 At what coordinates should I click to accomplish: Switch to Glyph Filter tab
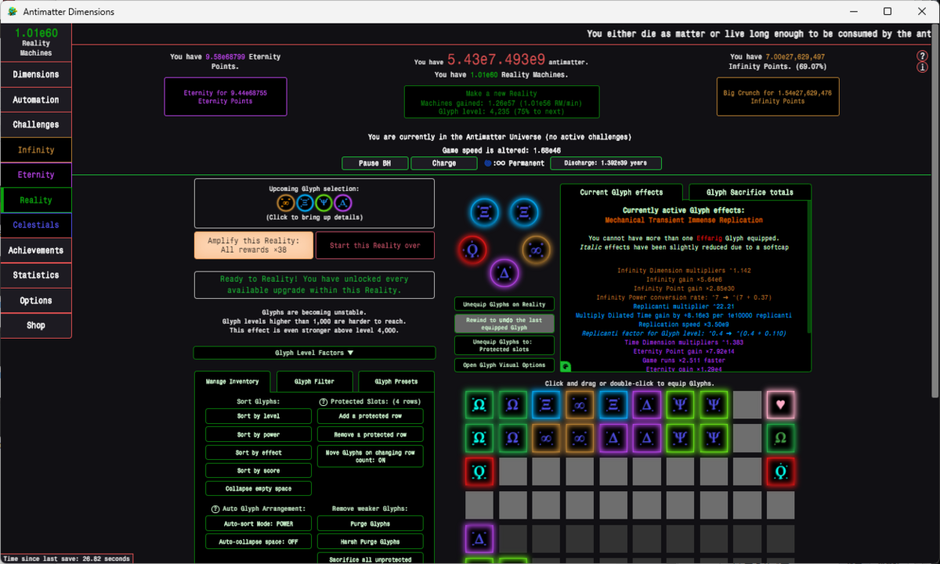point(314,382)
